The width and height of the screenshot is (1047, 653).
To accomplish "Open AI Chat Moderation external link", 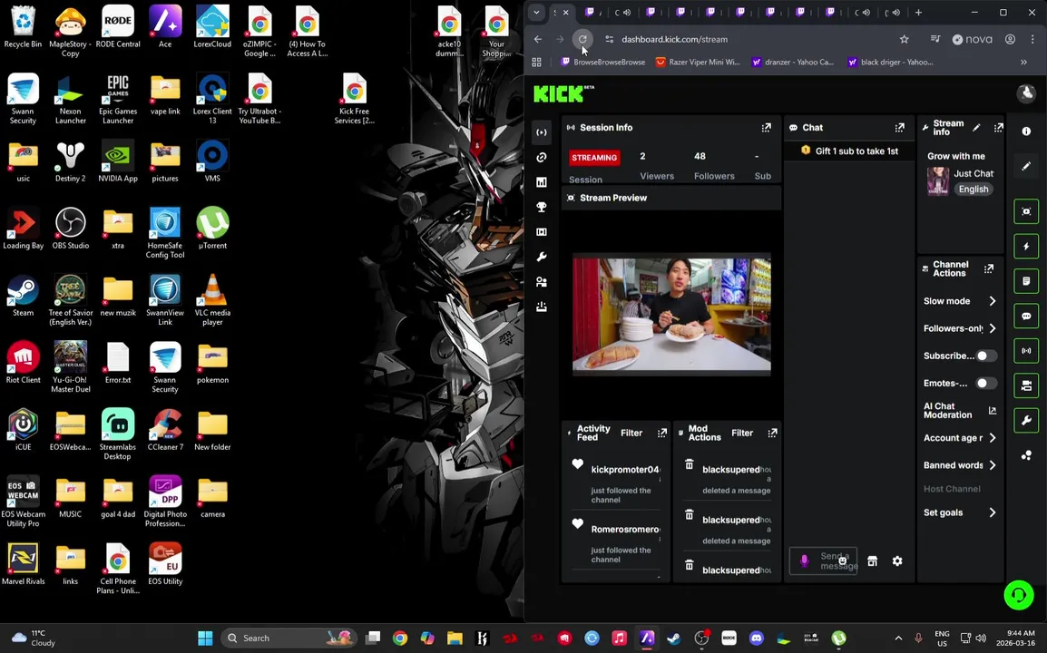I will (x=993, y=411).
